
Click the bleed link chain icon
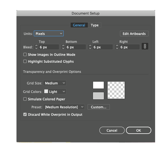(x=145, y=47)
